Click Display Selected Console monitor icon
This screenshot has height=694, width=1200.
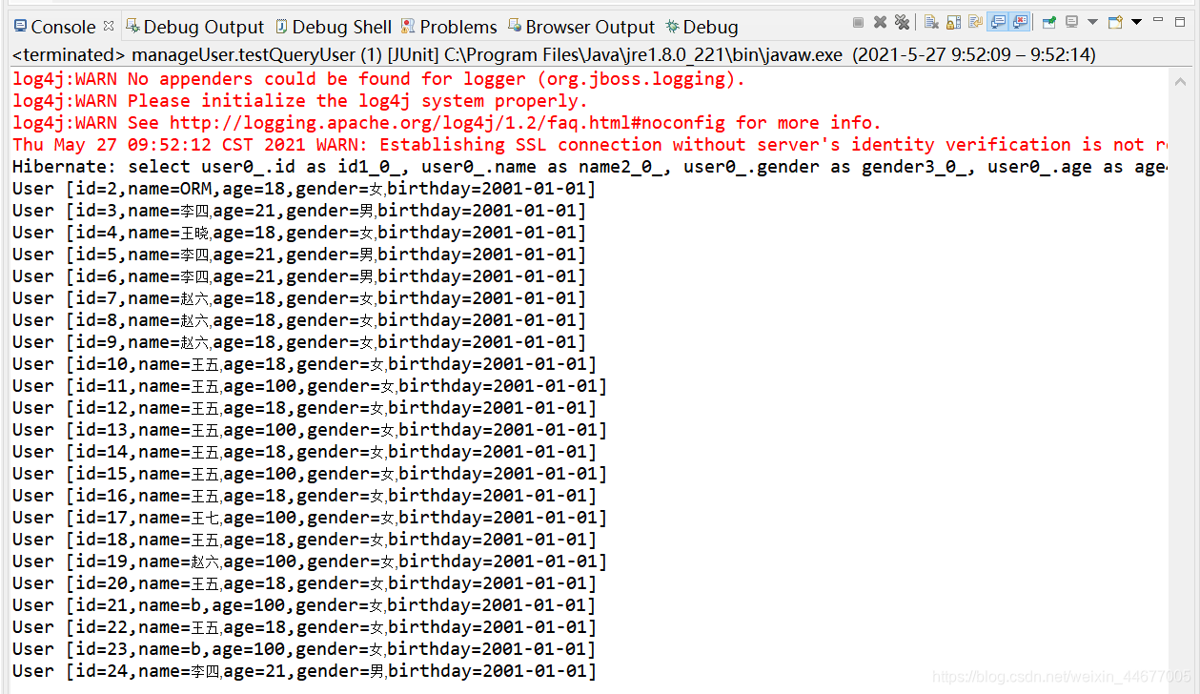[1071, 22]
